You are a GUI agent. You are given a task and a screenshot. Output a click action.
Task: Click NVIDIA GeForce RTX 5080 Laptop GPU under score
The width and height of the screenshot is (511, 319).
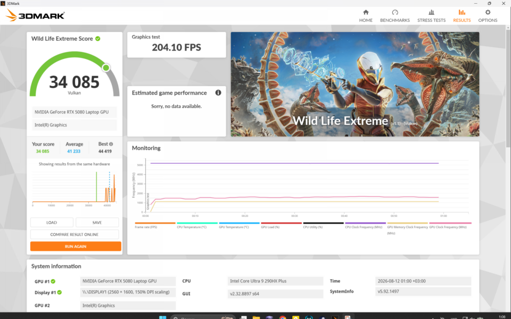75,112
